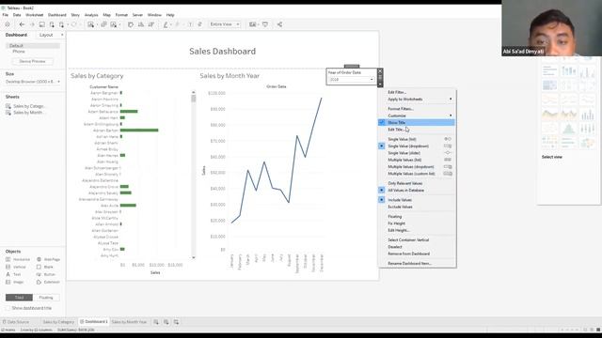The height and width of the screenshot is (338, 602).
Task: Click the New Data Source toolbar icon
Action: point(52,24)
